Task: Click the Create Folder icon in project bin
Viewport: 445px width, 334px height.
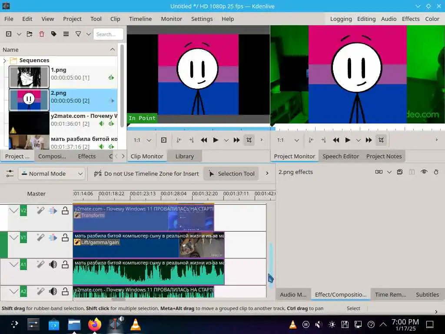Action: coord(30,34)
